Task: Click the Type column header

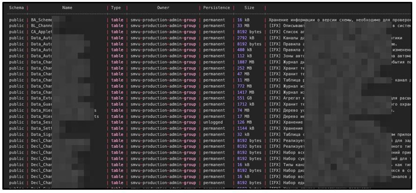Action: click(x=116, y=8)
